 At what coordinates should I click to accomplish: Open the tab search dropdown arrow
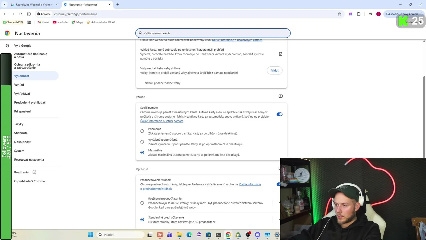pos(4,4)
